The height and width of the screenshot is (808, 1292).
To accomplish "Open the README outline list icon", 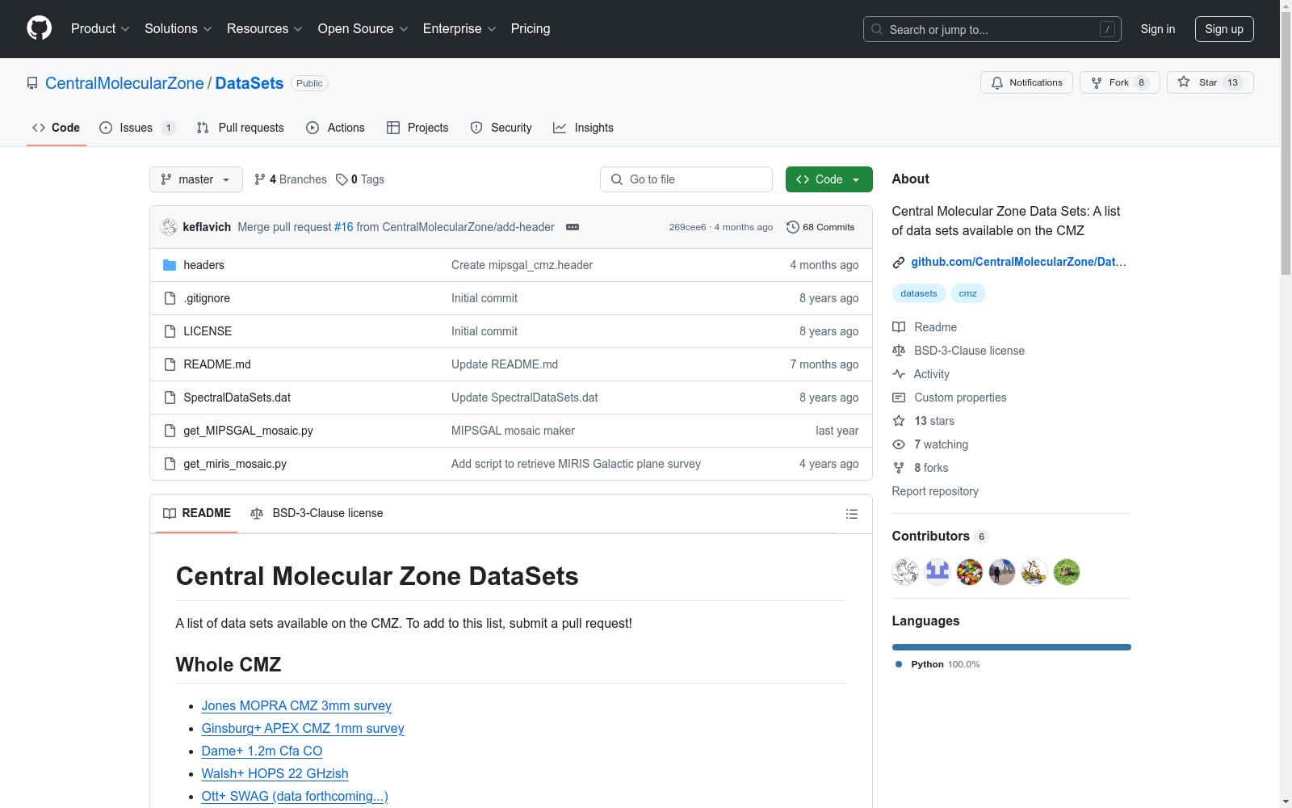I will (x=851, y=514).
